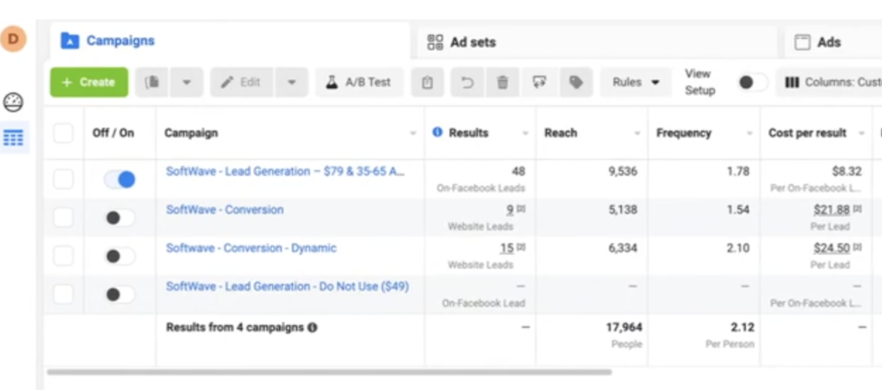Expand the Campaign column header arrow
Viewport: 882px width, 390px height.
[413, 133]
